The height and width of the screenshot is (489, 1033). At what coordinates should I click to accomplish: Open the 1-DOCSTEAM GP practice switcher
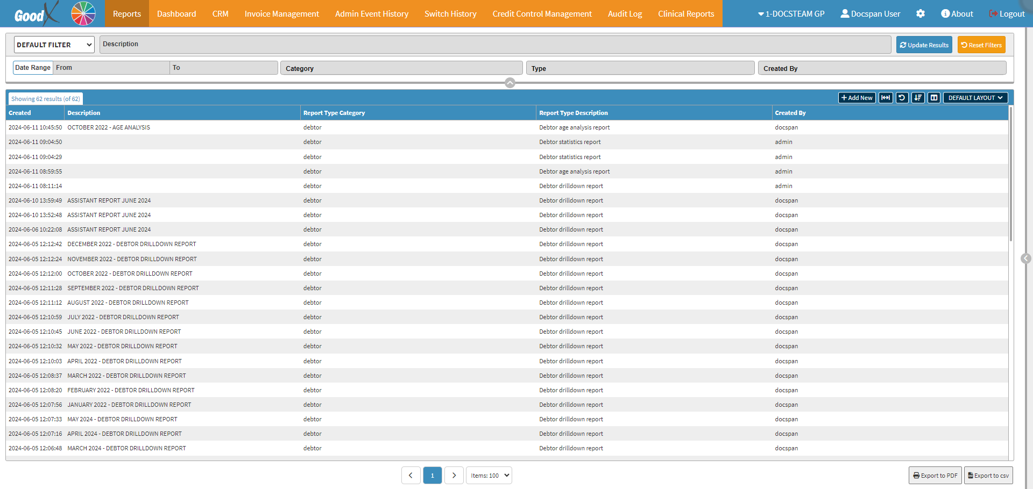coord(791,14)
